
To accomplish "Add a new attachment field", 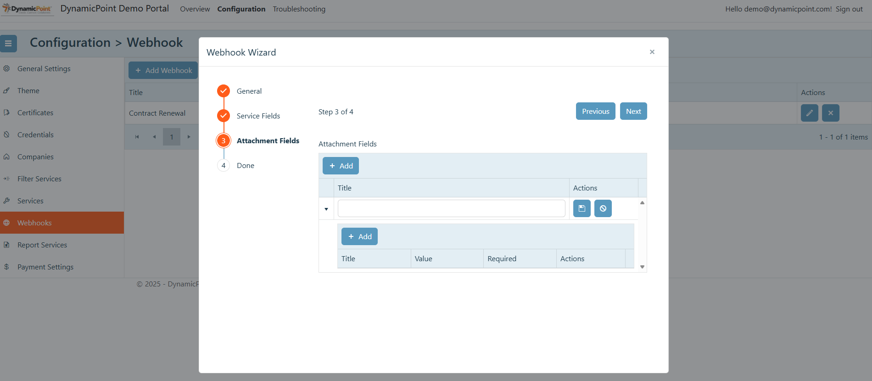I will (341, 166).
